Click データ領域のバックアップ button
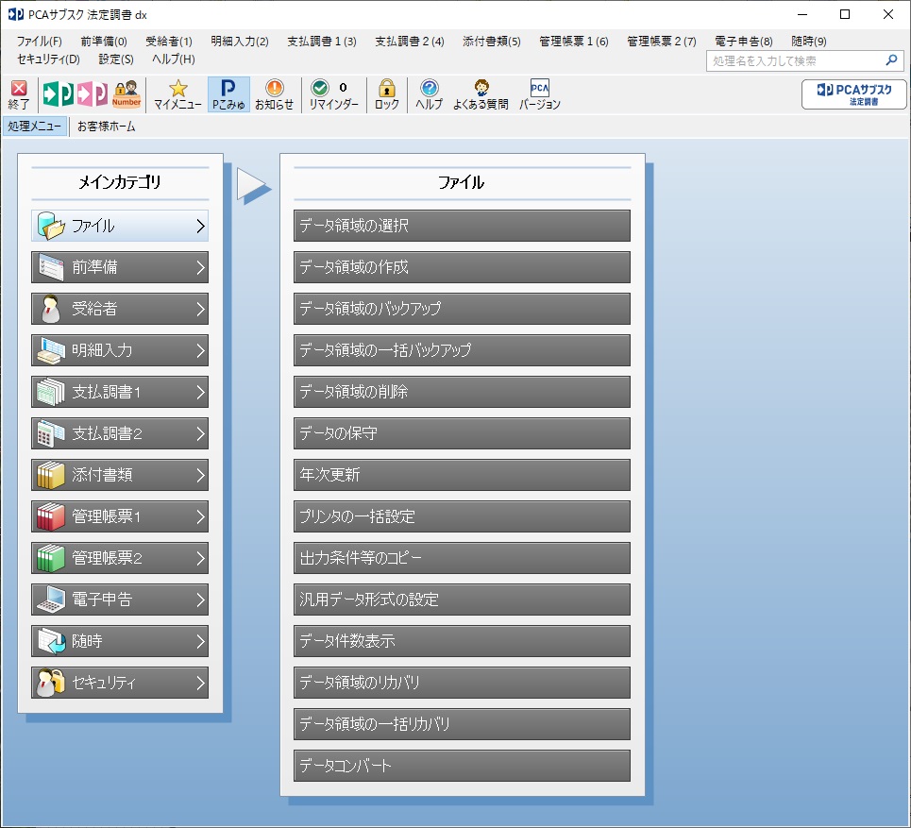 click(x=462, y=309)
